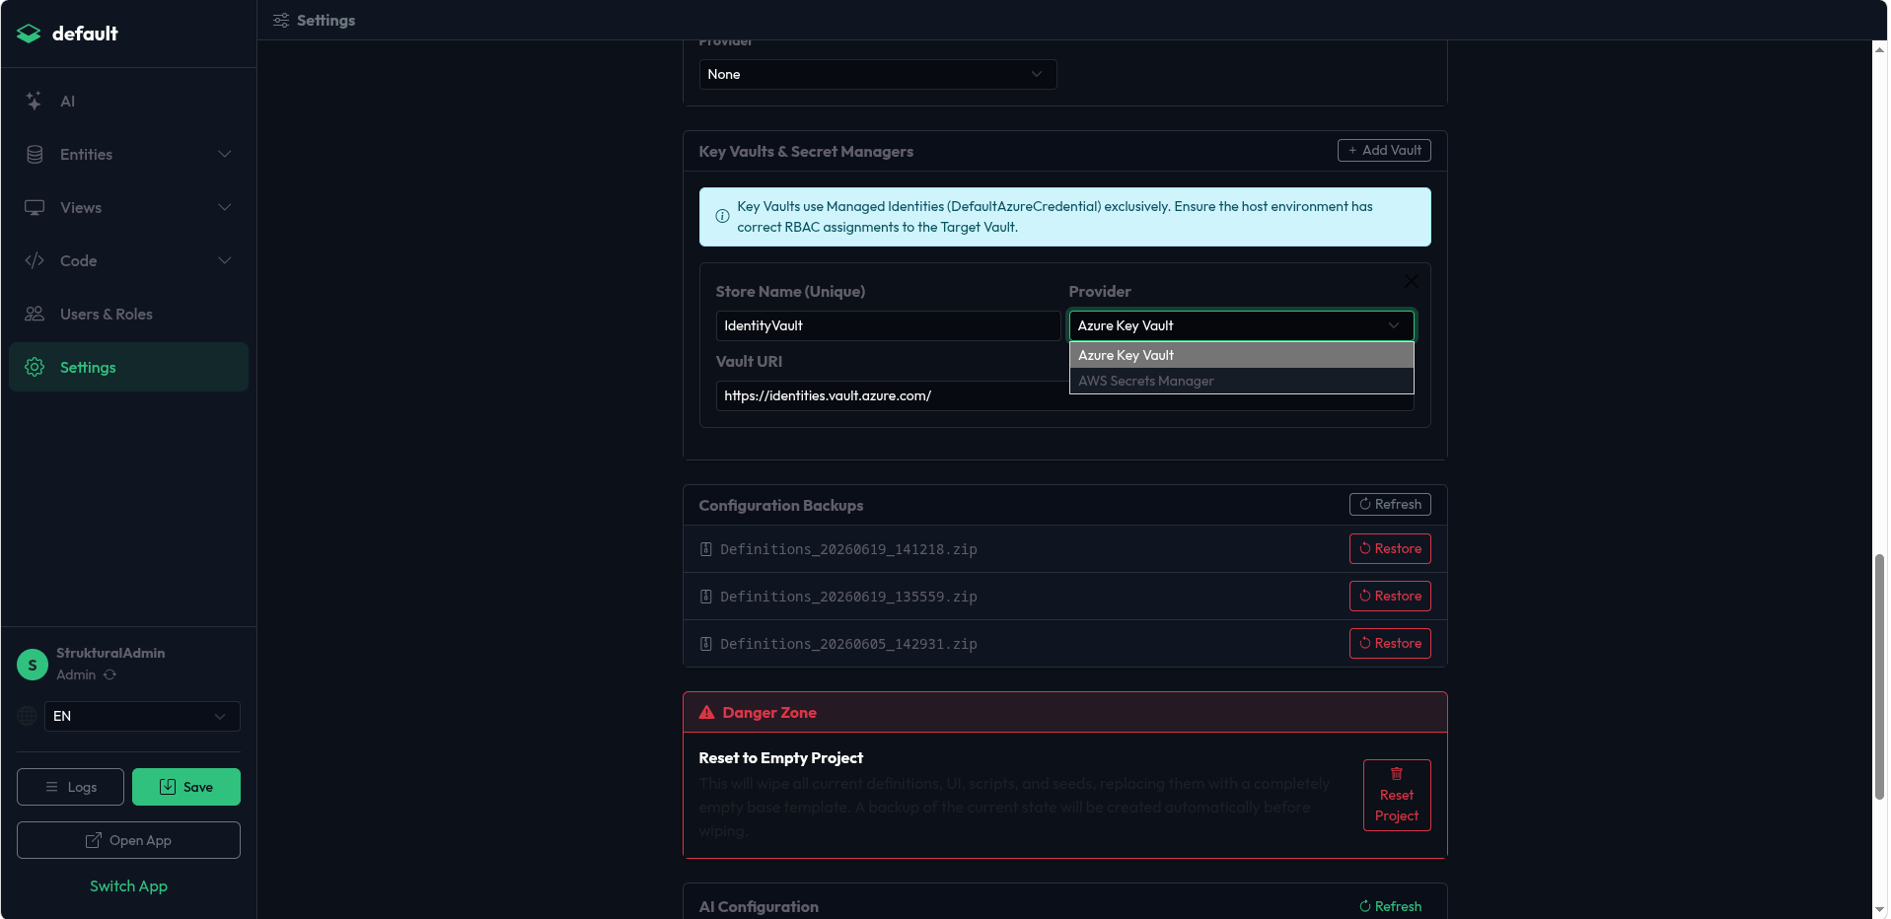Open the None provider dropdown
The height and width of the screenshot is (919, 1891).
pos(878,74)
